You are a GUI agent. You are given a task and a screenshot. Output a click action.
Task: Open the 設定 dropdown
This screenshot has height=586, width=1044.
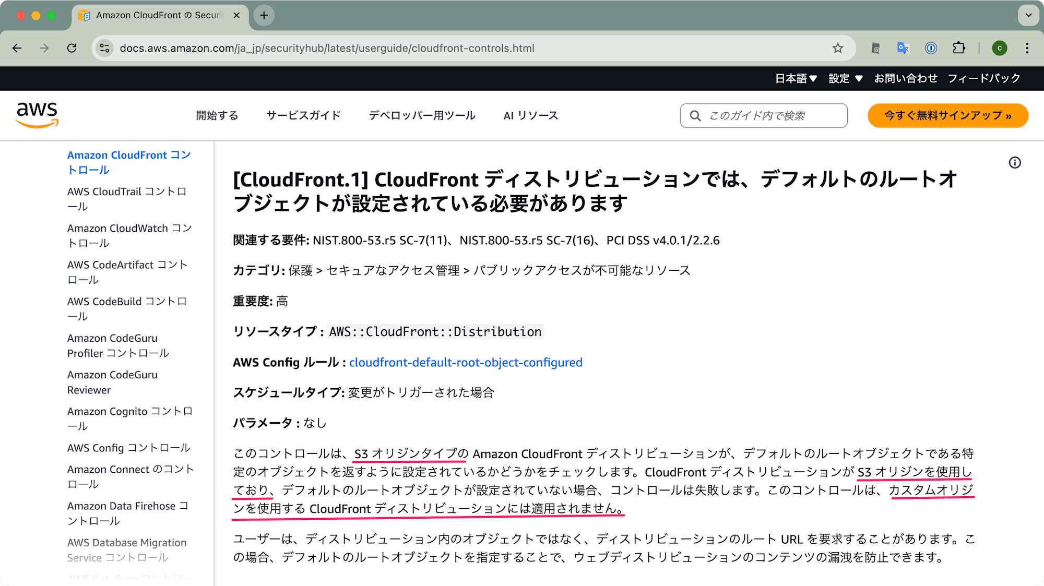pos(846,78)
